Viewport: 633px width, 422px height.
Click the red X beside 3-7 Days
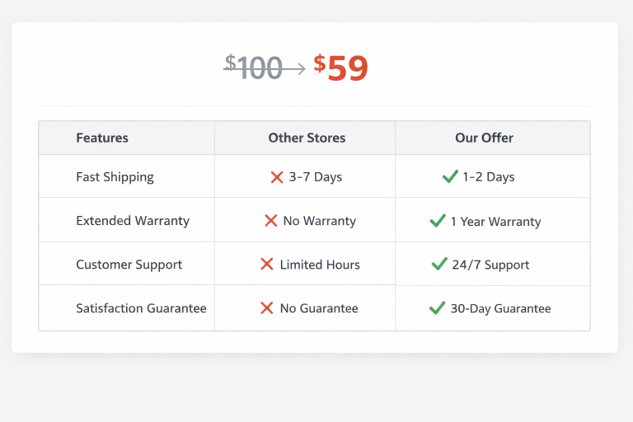(x=277, y=177)
